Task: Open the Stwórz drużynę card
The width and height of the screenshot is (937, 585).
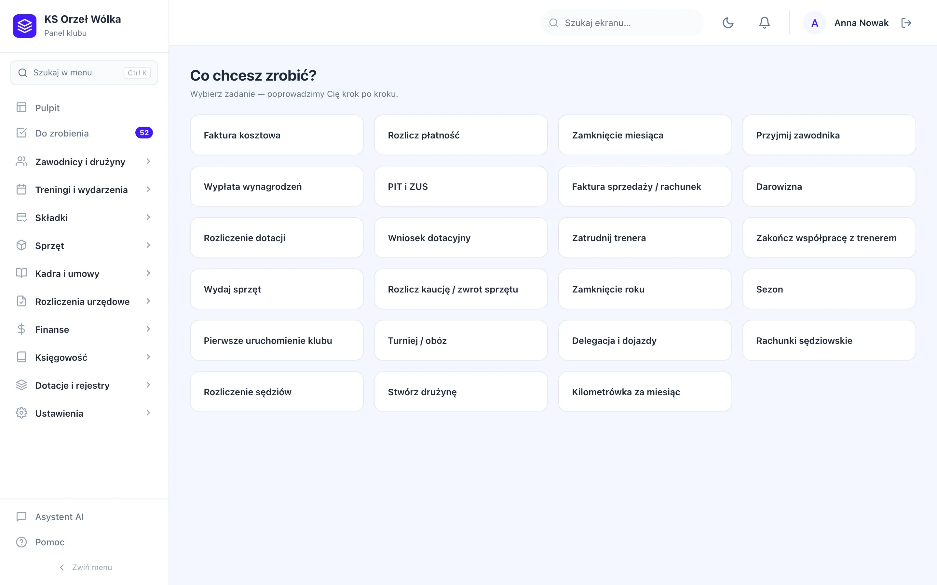Action: [461, 392]
